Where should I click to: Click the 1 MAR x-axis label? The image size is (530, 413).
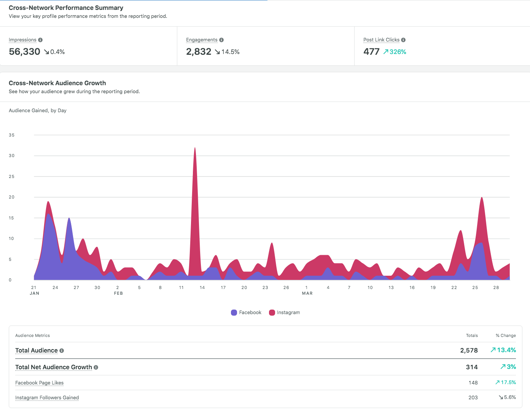307,291
